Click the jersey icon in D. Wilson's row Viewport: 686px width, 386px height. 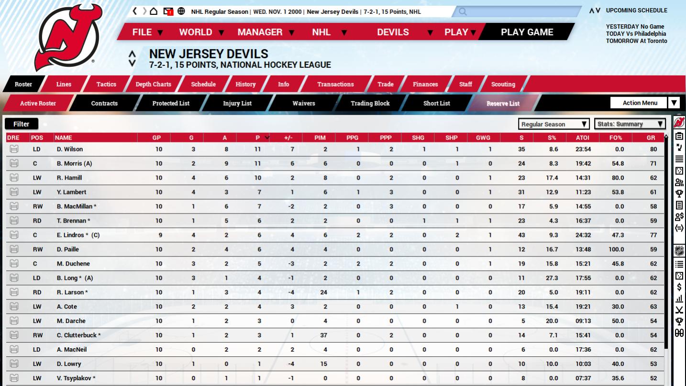point(14,149)
